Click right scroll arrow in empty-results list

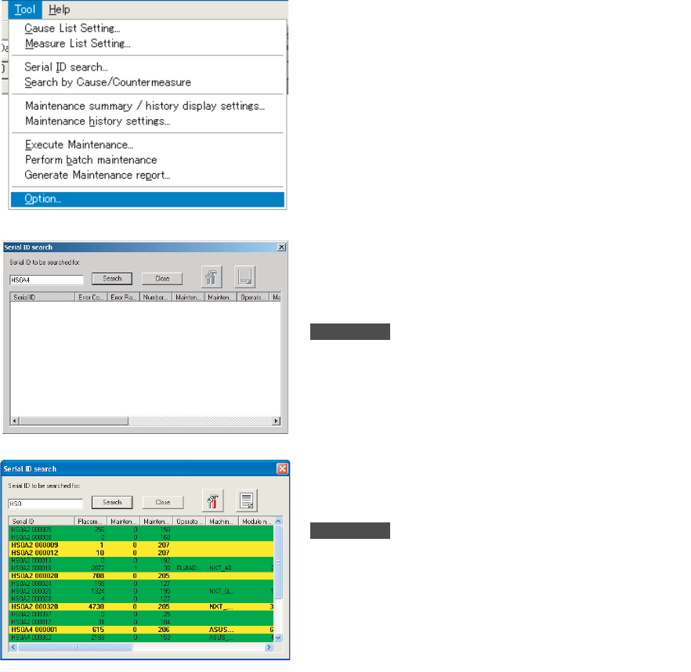(x=277, y=421)
